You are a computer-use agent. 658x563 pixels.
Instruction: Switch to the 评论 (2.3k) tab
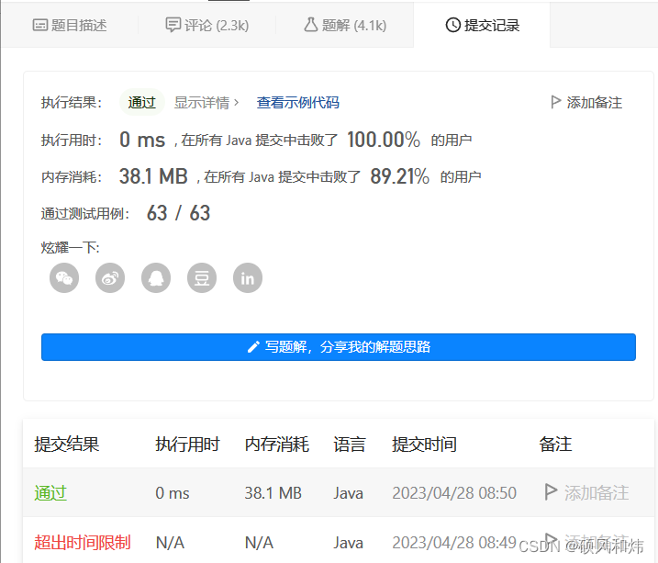click(x=206, y=25)
